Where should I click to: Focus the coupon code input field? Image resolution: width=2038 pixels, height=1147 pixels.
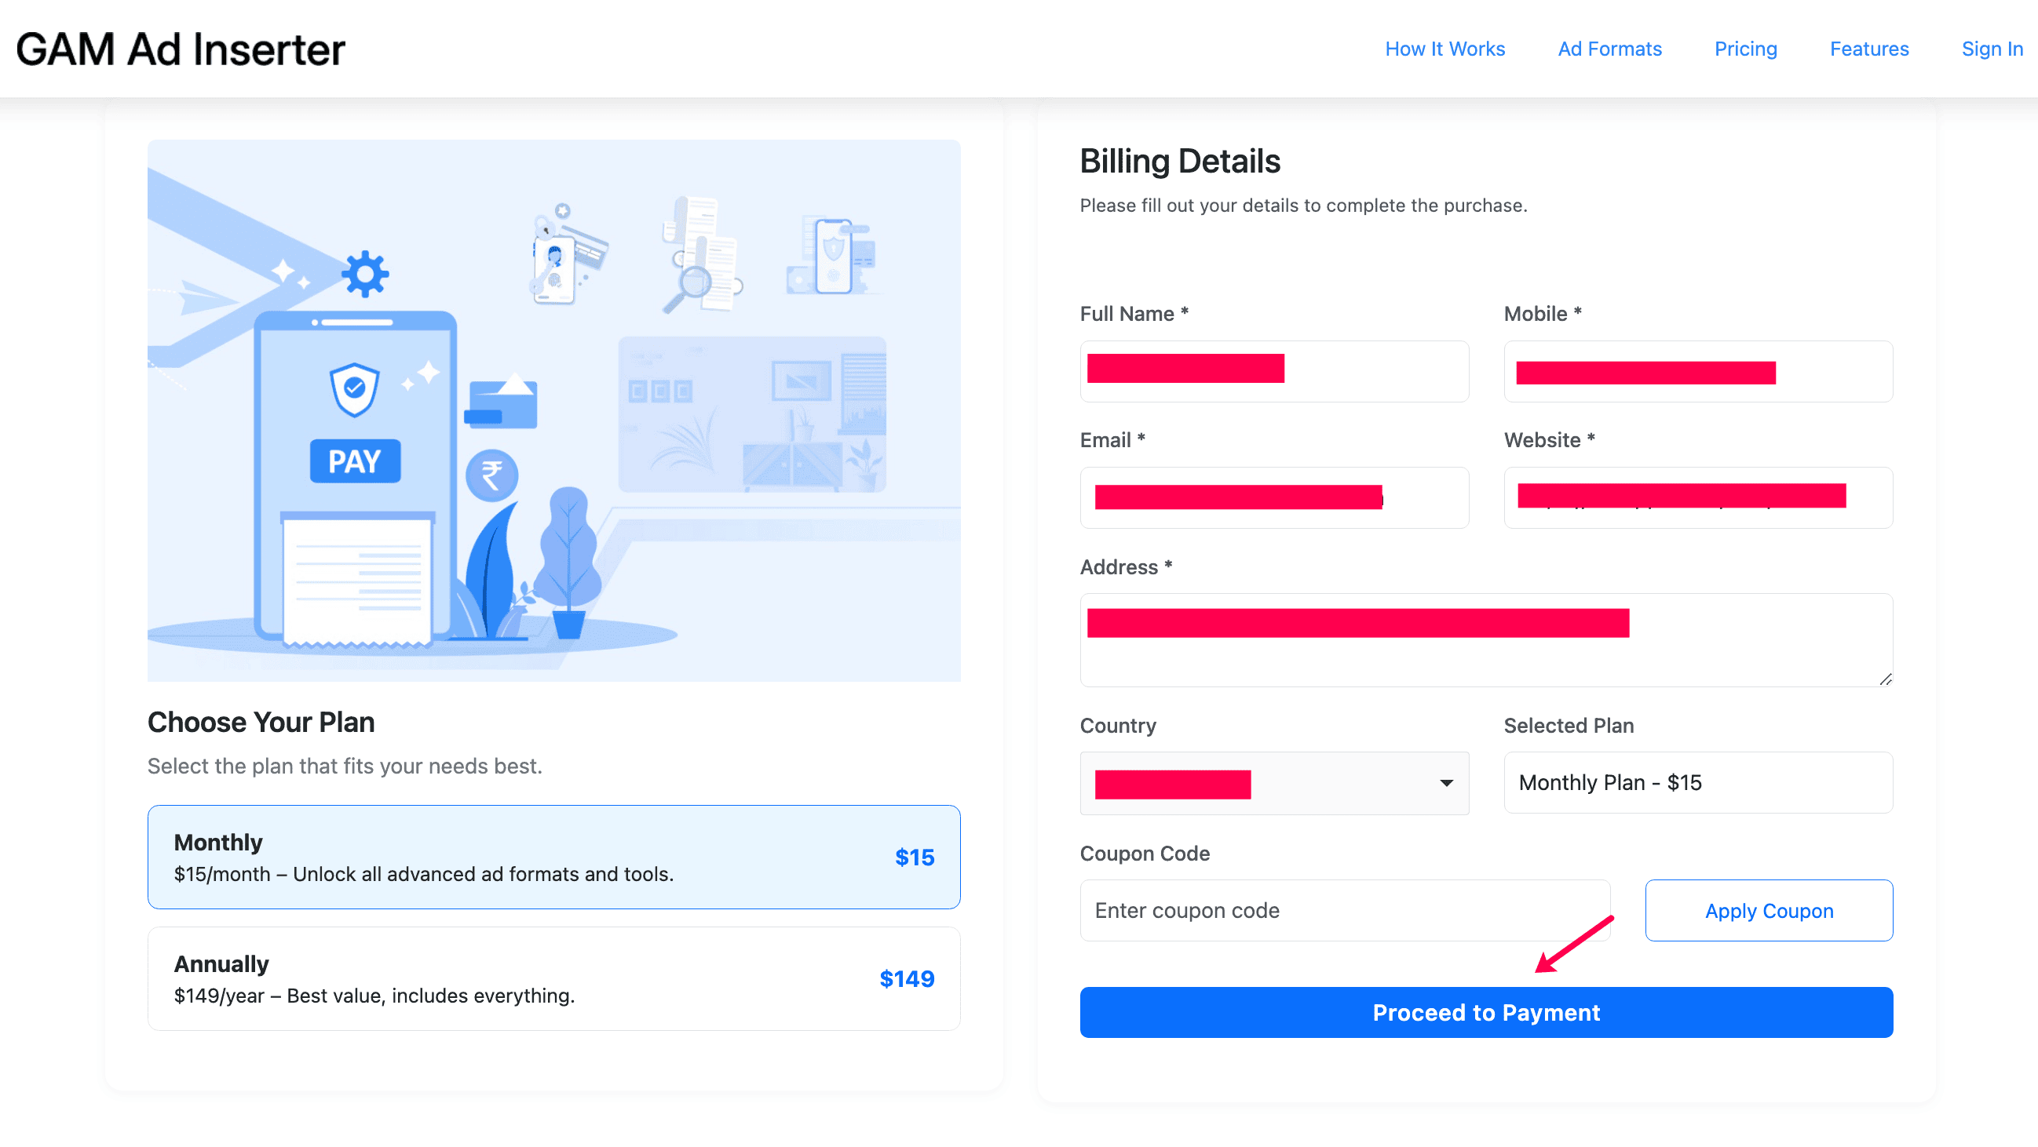click(x=1346, y=912)
